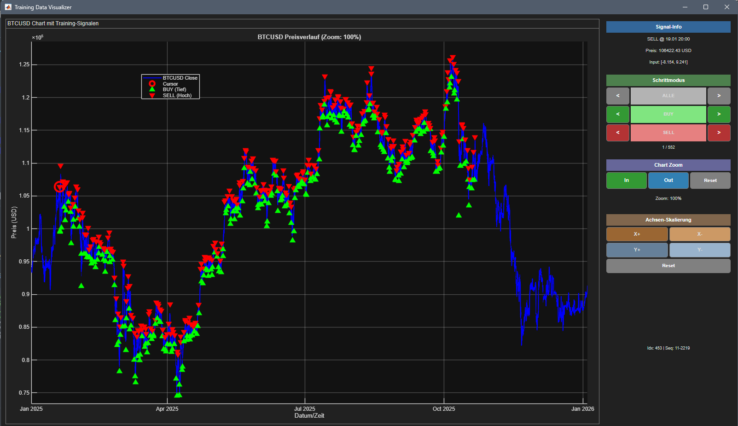Screen dimensions: 738x426
Task: Reset the chart zoom level
Action: pos(710,181)
